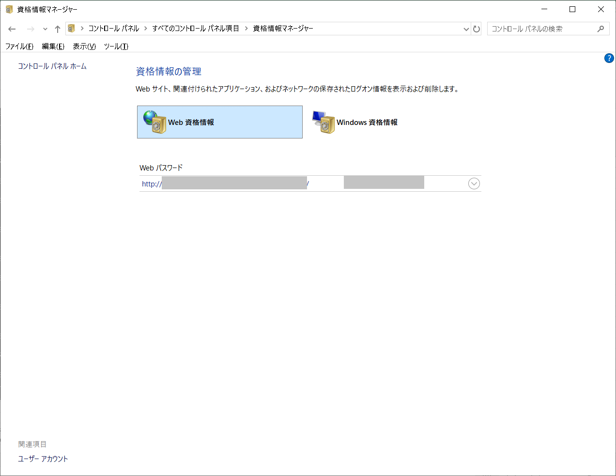Open the 表示(V) menu

84,46
